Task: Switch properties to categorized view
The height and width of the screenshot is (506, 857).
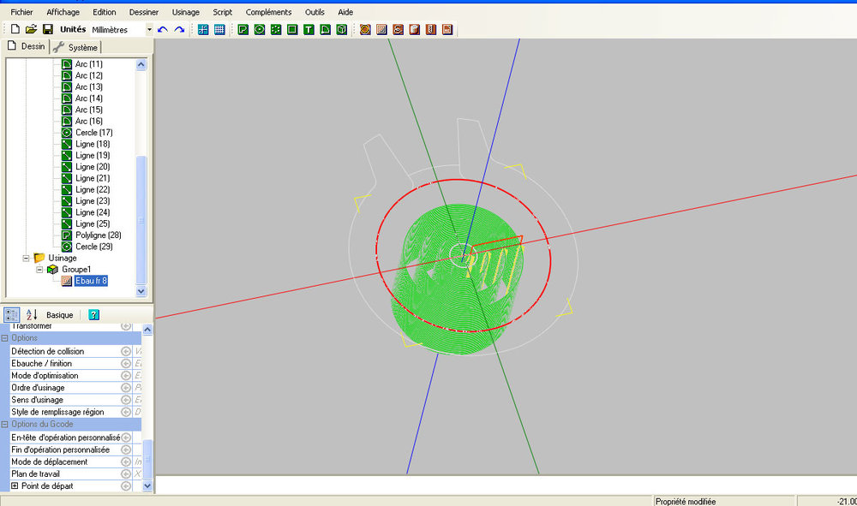Action: click(11, 314)
